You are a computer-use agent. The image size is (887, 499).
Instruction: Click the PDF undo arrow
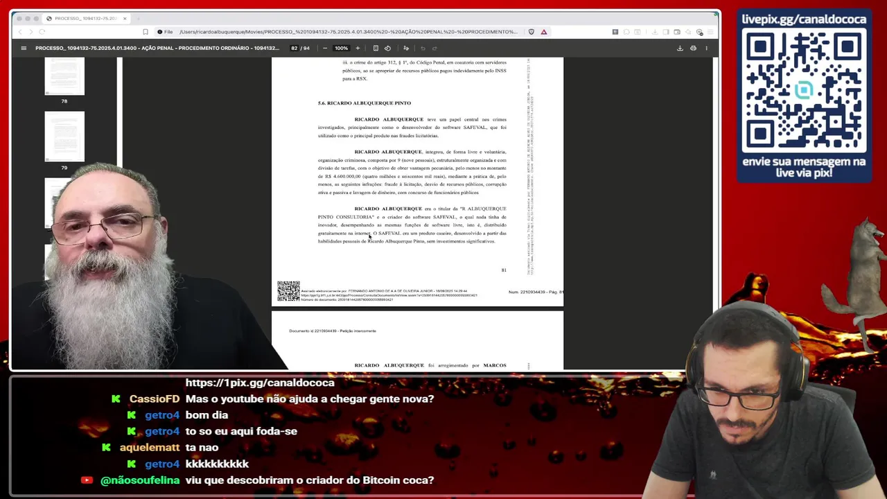(x=423, y=48)
